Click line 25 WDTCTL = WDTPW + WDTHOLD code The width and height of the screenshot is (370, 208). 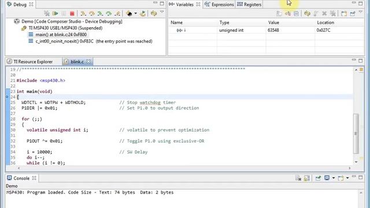tap(54, 103)
